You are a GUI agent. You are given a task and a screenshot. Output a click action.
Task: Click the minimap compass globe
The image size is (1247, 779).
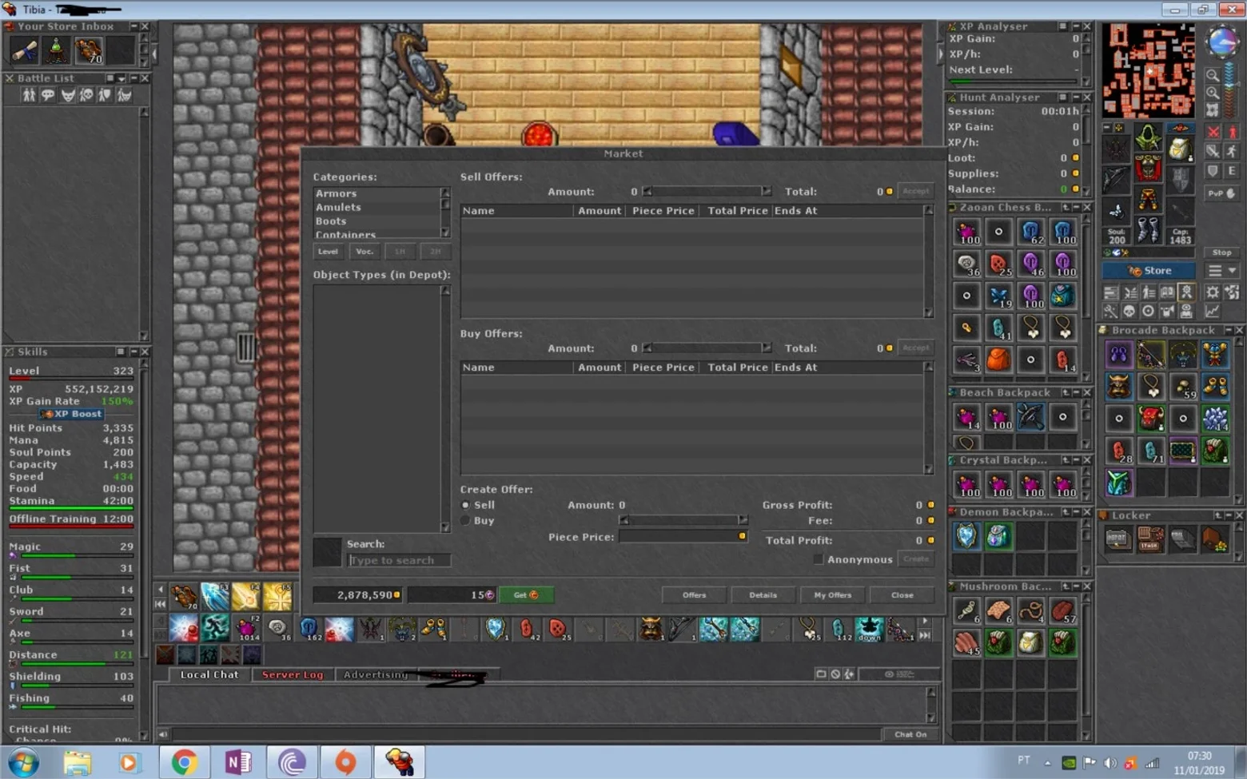pyautogui.click(x=1222, y=42)
